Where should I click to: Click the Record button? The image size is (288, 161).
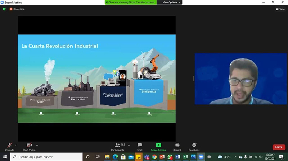[x=177, y=146]
